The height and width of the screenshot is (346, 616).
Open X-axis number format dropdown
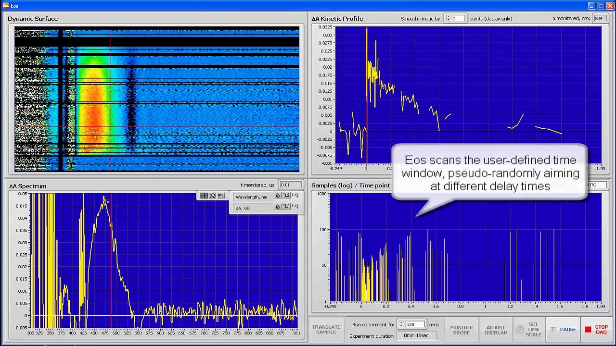pyautogui.click(x=295, y=196)
